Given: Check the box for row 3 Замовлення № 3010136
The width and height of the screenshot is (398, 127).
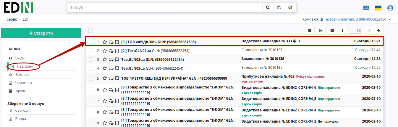Looking at the screenshot, I should [x=91, y=59].
